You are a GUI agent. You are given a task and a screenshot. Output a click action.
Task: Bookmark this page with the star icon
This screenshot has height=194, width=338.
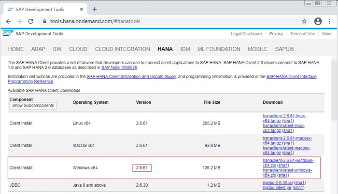coord(304,21)
